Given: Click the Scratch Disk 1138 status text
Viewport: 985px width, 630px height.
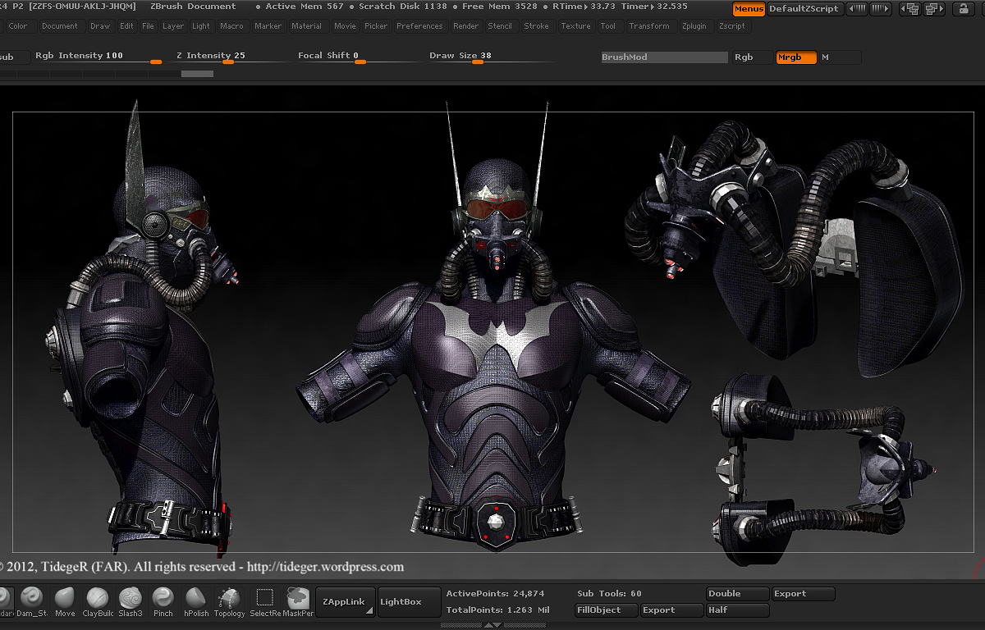Looking at the screenshot, I should point(403,7).
